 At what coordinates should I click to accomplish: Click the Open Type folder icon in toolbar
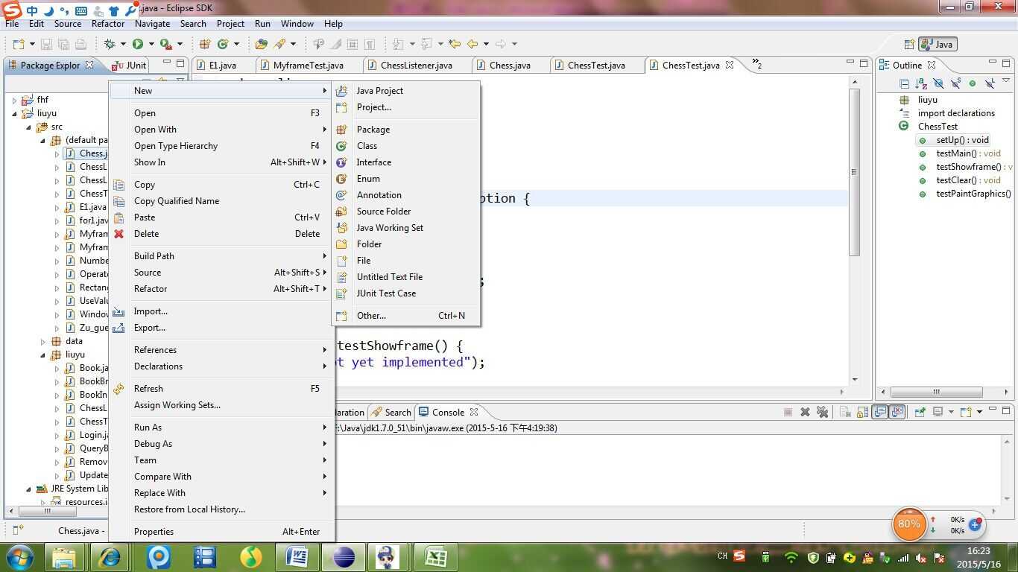click(x=261, y=44)
